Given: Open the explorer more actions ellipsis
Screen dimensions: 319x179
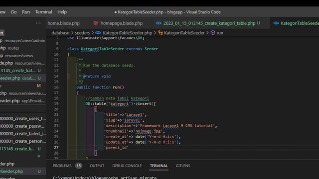Looking at the screenshot, I should pos(38,23).
